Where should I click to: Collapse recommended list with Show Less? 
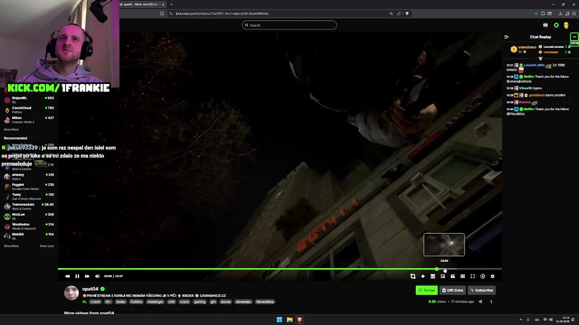tap(47, 246)
